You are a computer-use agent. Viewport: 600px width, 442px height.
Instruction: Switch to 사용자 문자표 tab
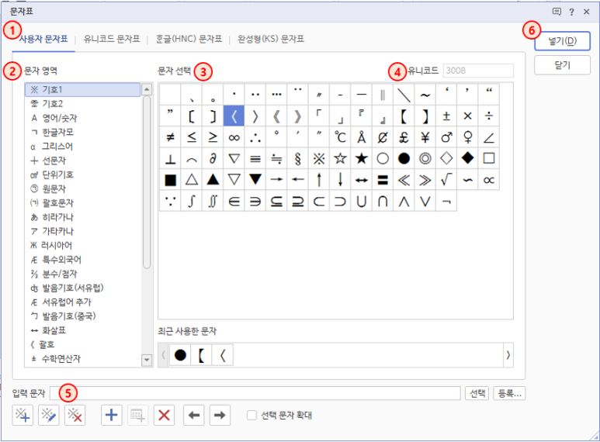coord(43,39)
